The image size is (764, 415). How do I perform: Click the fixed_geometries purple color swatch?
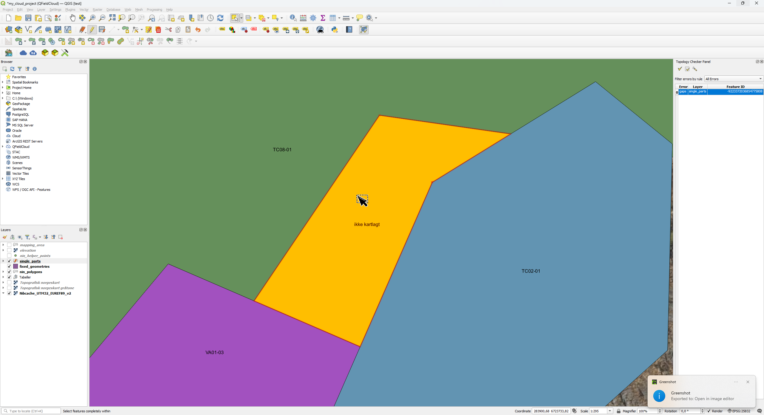(x=16, y=267)
